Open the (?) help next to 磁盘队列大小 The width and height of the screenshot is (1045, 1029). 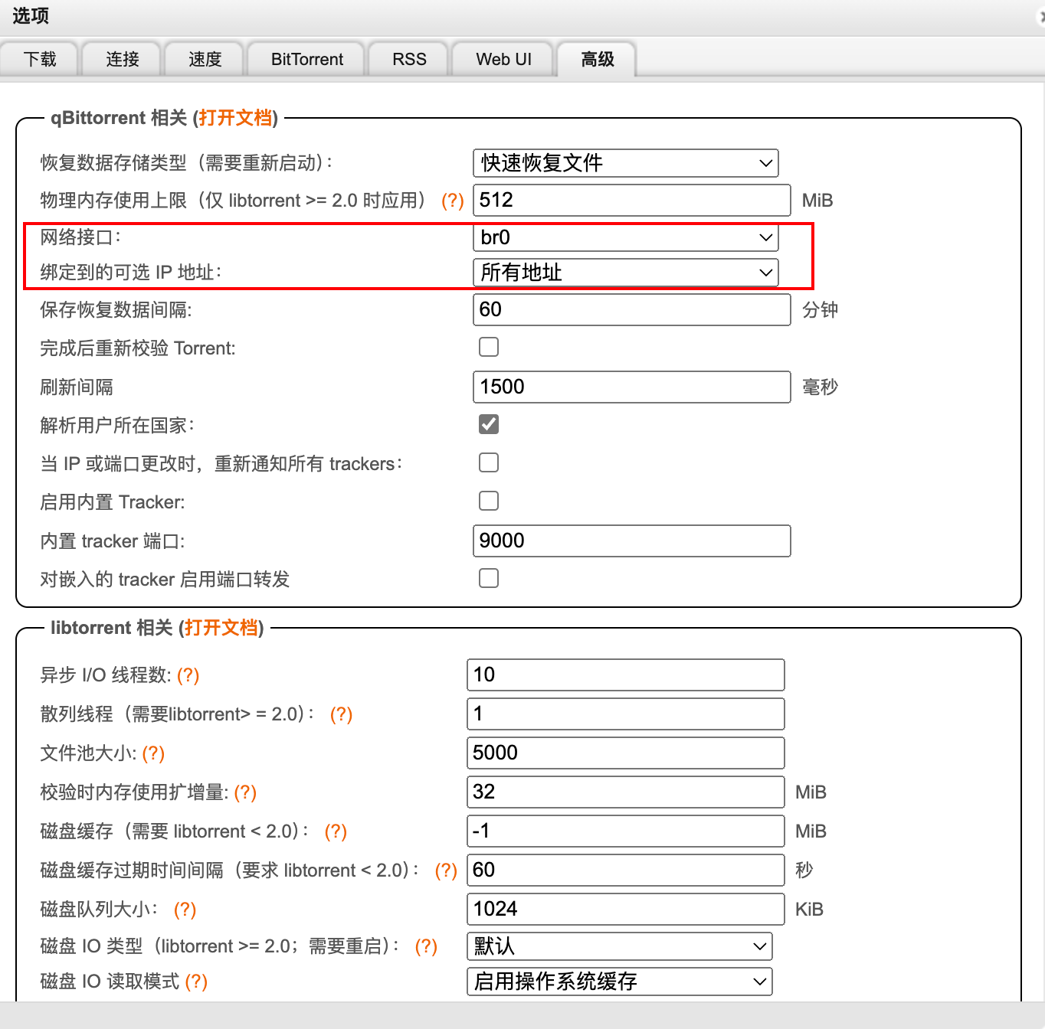(185, 910)
